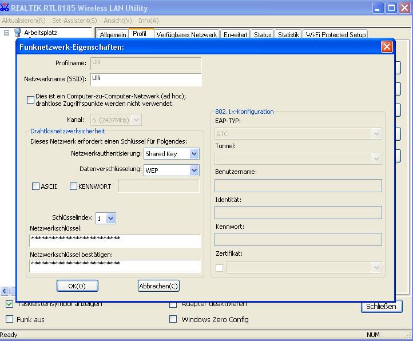Expand the Datenverschlüsselung WEP dropdown

click(x=194, y=170)
